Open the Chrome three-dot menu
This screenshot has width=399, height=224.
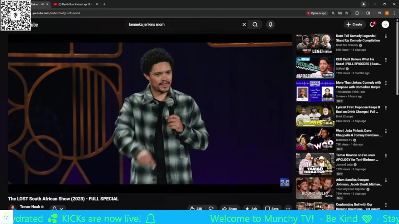pos(394,13)
